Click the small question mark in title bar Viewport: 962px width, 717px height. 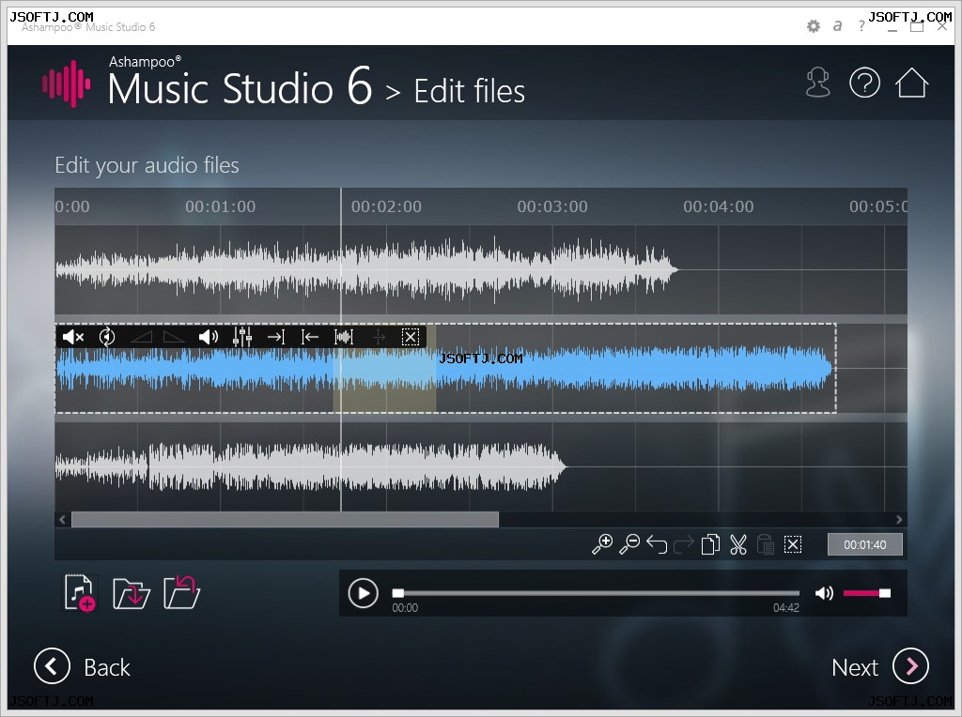point(861,26)
